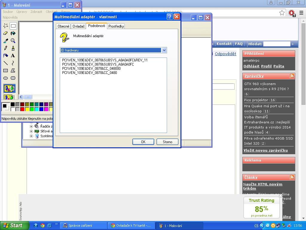Expand the Systémová zařízení tree node
This screenshot has height=230, width=306.
coord(31,136)
